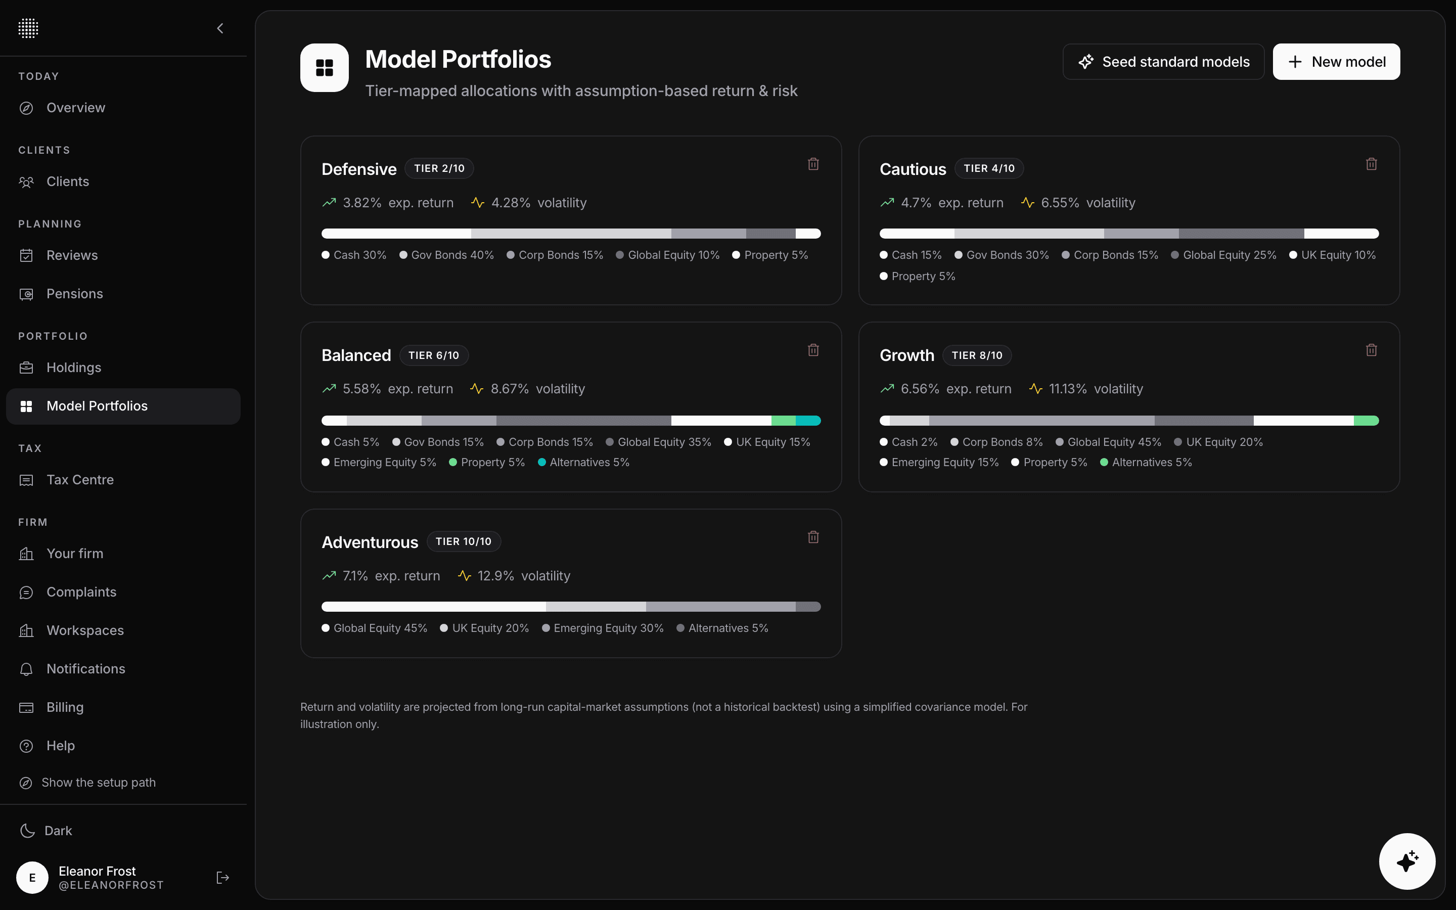Open the AI assistant sparkle button
Image resolution: width=1456 pixels, height=910 pixels.
(1407, 861)
